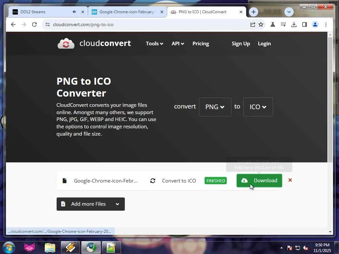Go to the Pricing page

(x=201, y=44)
